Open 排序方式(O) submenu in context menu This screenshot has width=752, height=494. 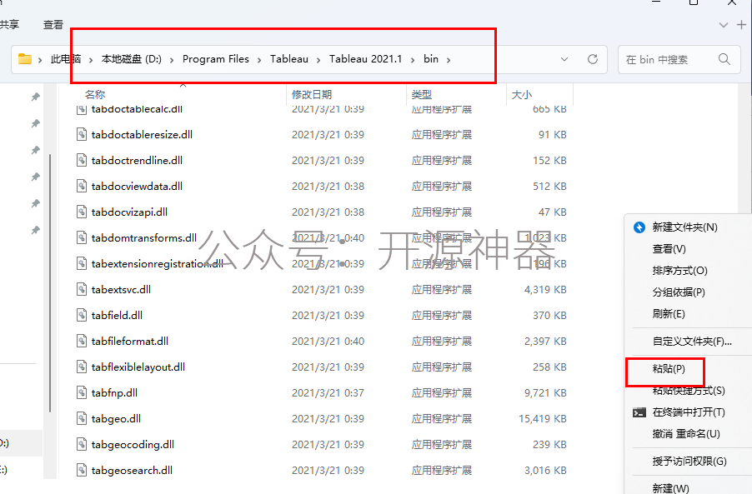click(679, 270)
